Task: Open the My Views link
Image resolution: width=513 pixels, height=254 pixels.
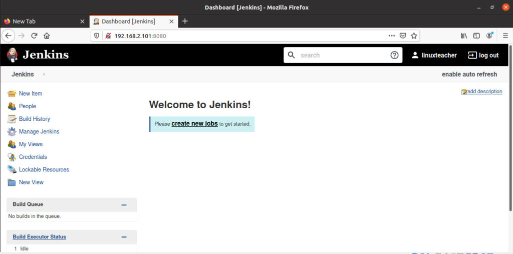Action: tap(31, 144)
